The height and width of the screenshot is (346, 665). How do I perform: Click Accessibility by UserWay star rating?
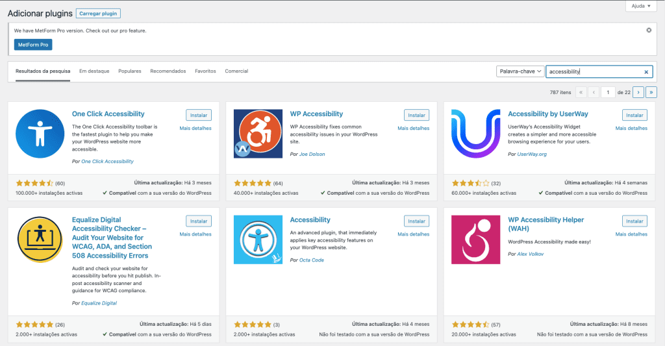pyautogui.click(x=470, y=183)
